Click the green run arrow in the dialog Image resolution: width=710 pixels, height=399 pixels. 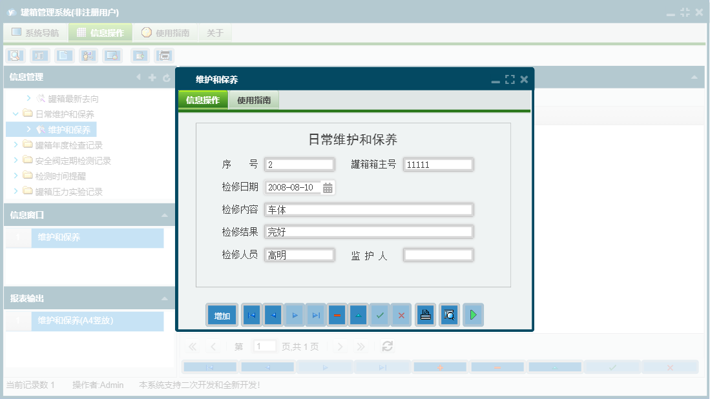473,315
